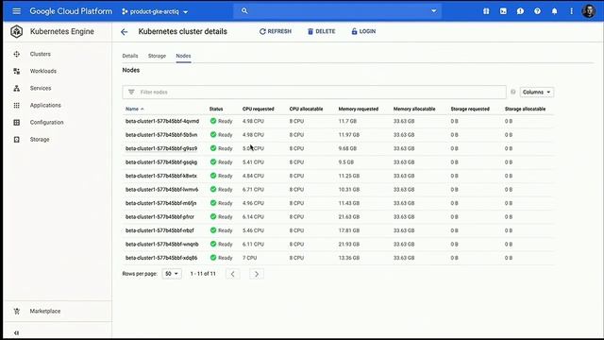Switch to the Storage tab
This screenshot has width=604, height=340.
click(x=157, y=56)
